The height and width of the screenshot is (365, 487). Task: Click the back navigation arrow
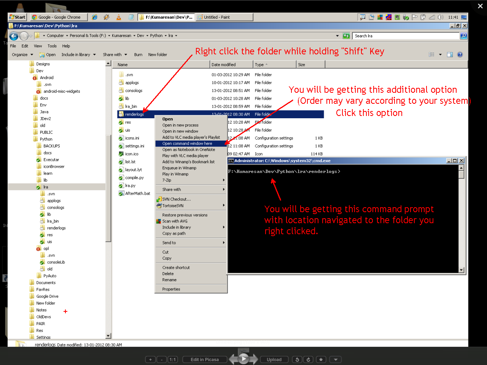point(14,36)
